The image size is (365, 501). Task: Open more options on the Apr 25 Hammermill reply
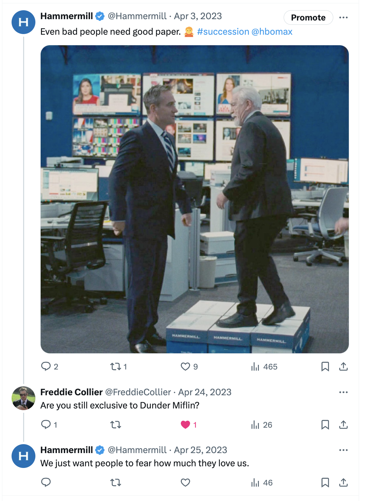(344, 450)
